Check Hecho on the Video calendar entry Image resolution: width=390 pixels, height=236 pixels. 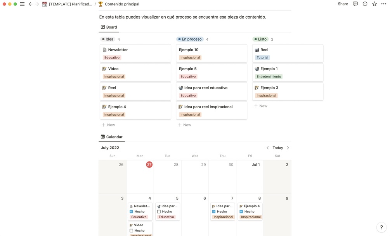[132, 231]
